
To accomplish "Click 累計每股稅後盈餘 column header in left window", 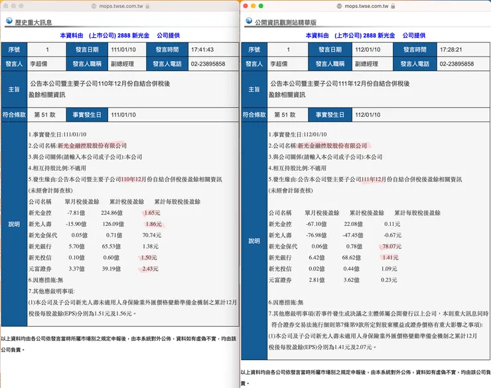I will tap(177, 202).
